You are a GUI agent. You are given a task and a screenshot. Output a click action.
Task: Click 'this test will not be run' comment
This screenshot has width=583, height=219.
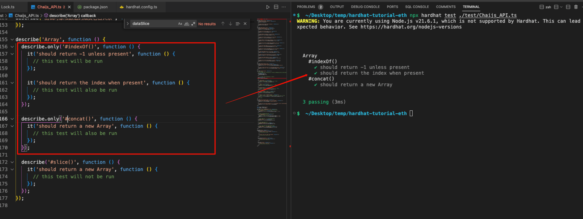coord(73,177)
